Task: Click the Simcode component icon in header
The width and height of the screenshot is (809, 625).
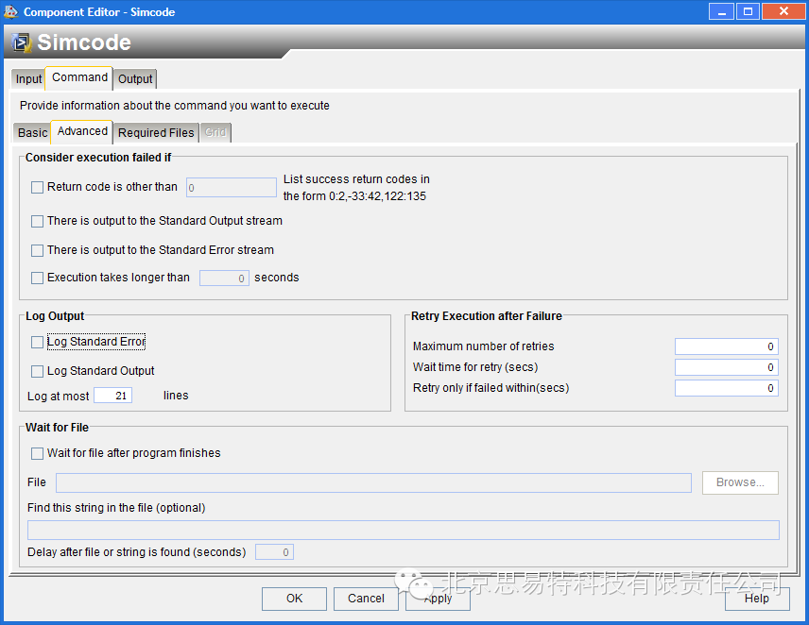Action: [22, 42]
